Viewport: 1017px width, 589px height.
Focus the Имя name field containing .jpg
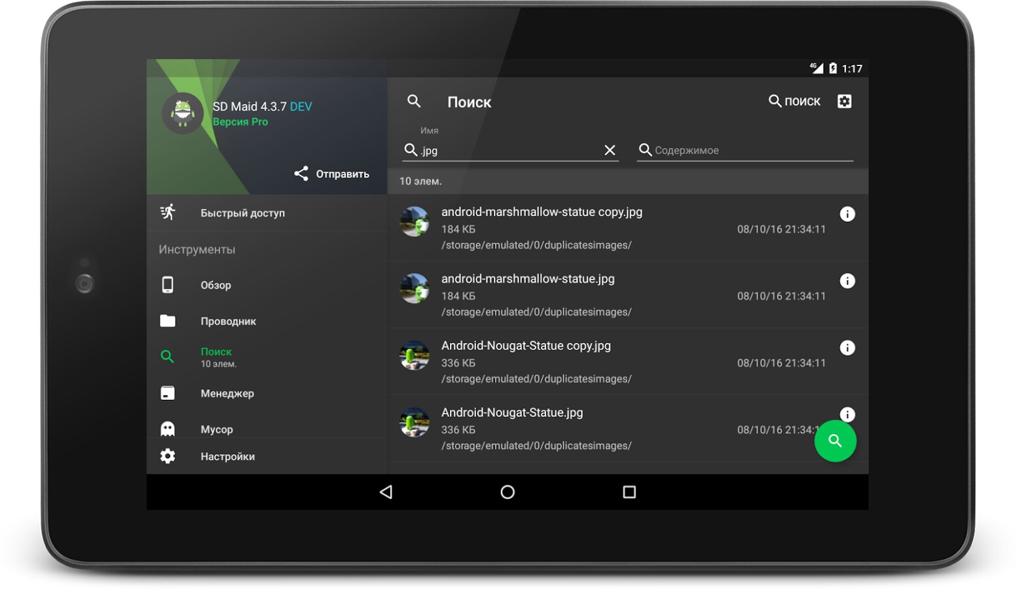(x=511, y=150)
